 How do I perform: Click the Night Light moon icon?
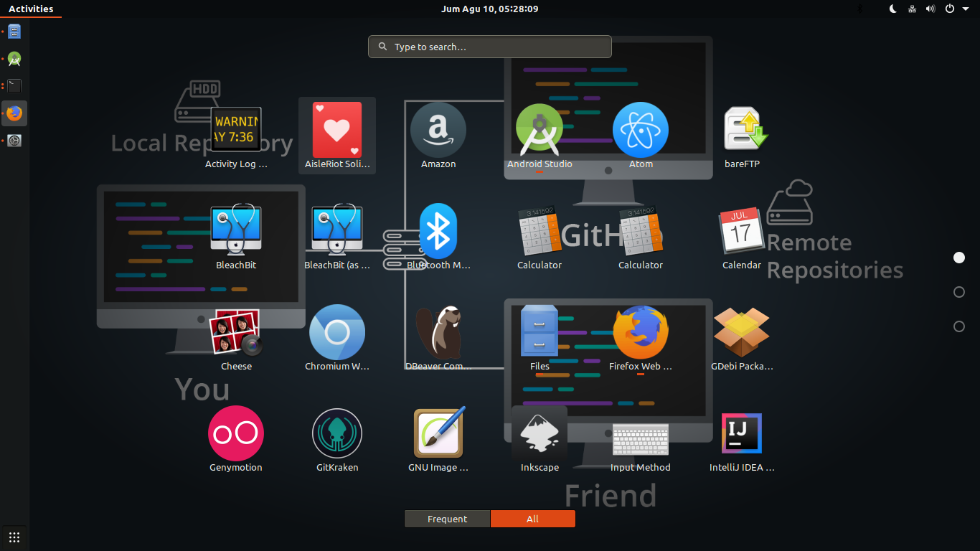[x=893, y=9]
